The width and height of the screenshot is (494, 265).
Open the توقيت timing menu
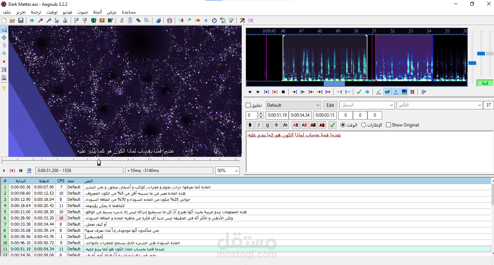52,12
